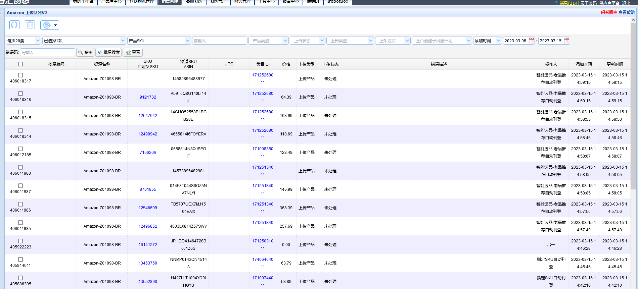
Task: Click the 2023-03-08 start date field
Action: point(516,41)
